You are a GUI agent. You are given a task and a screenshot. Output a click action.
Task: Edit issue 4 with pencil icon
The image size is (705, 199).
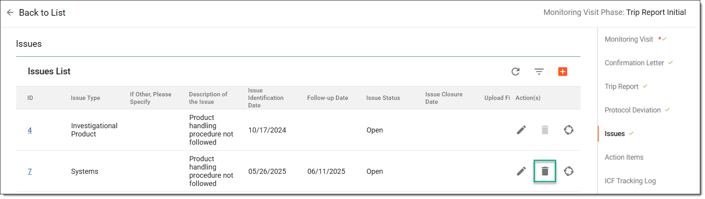[x=521, y=130]
